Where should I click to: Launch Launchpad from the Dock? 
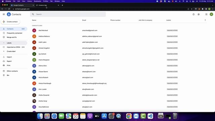click(47, 116)
